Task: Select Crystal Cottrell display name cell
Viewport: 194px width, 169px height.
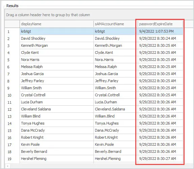Action: pos(57,95)
